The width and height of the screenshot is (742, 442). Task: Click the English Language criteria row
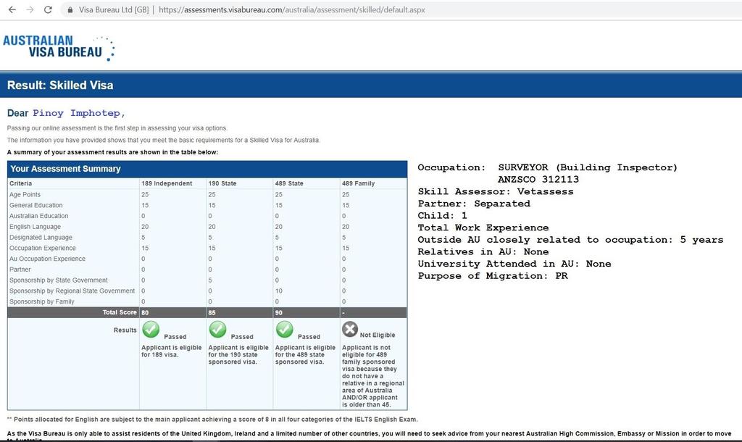(35, 227)
